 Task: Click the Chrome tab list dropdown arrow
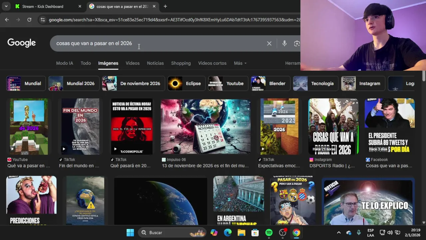(x=6, y=6)
